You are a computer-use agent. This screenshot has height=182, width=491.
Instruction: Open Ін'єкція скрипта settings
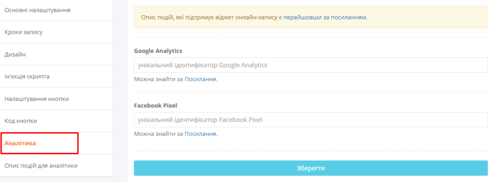(56, 77)
